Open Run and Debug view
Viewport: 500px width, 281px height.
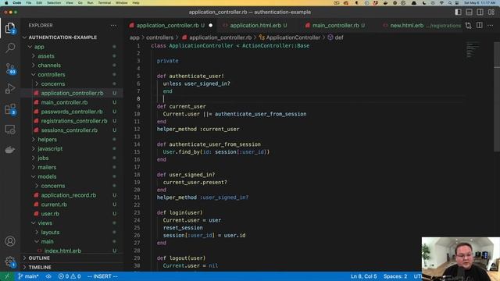pos(10,88)
